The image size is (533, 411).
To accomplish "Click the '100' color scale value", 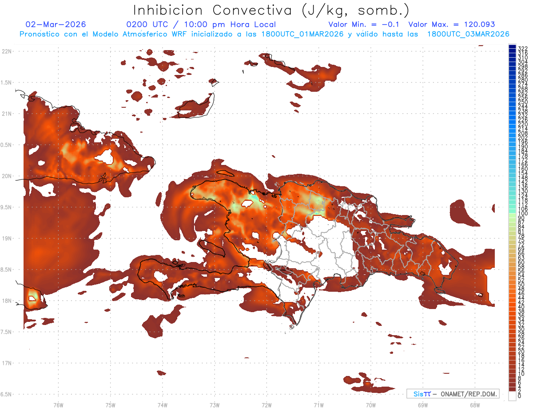I will (x=523, y=214).
